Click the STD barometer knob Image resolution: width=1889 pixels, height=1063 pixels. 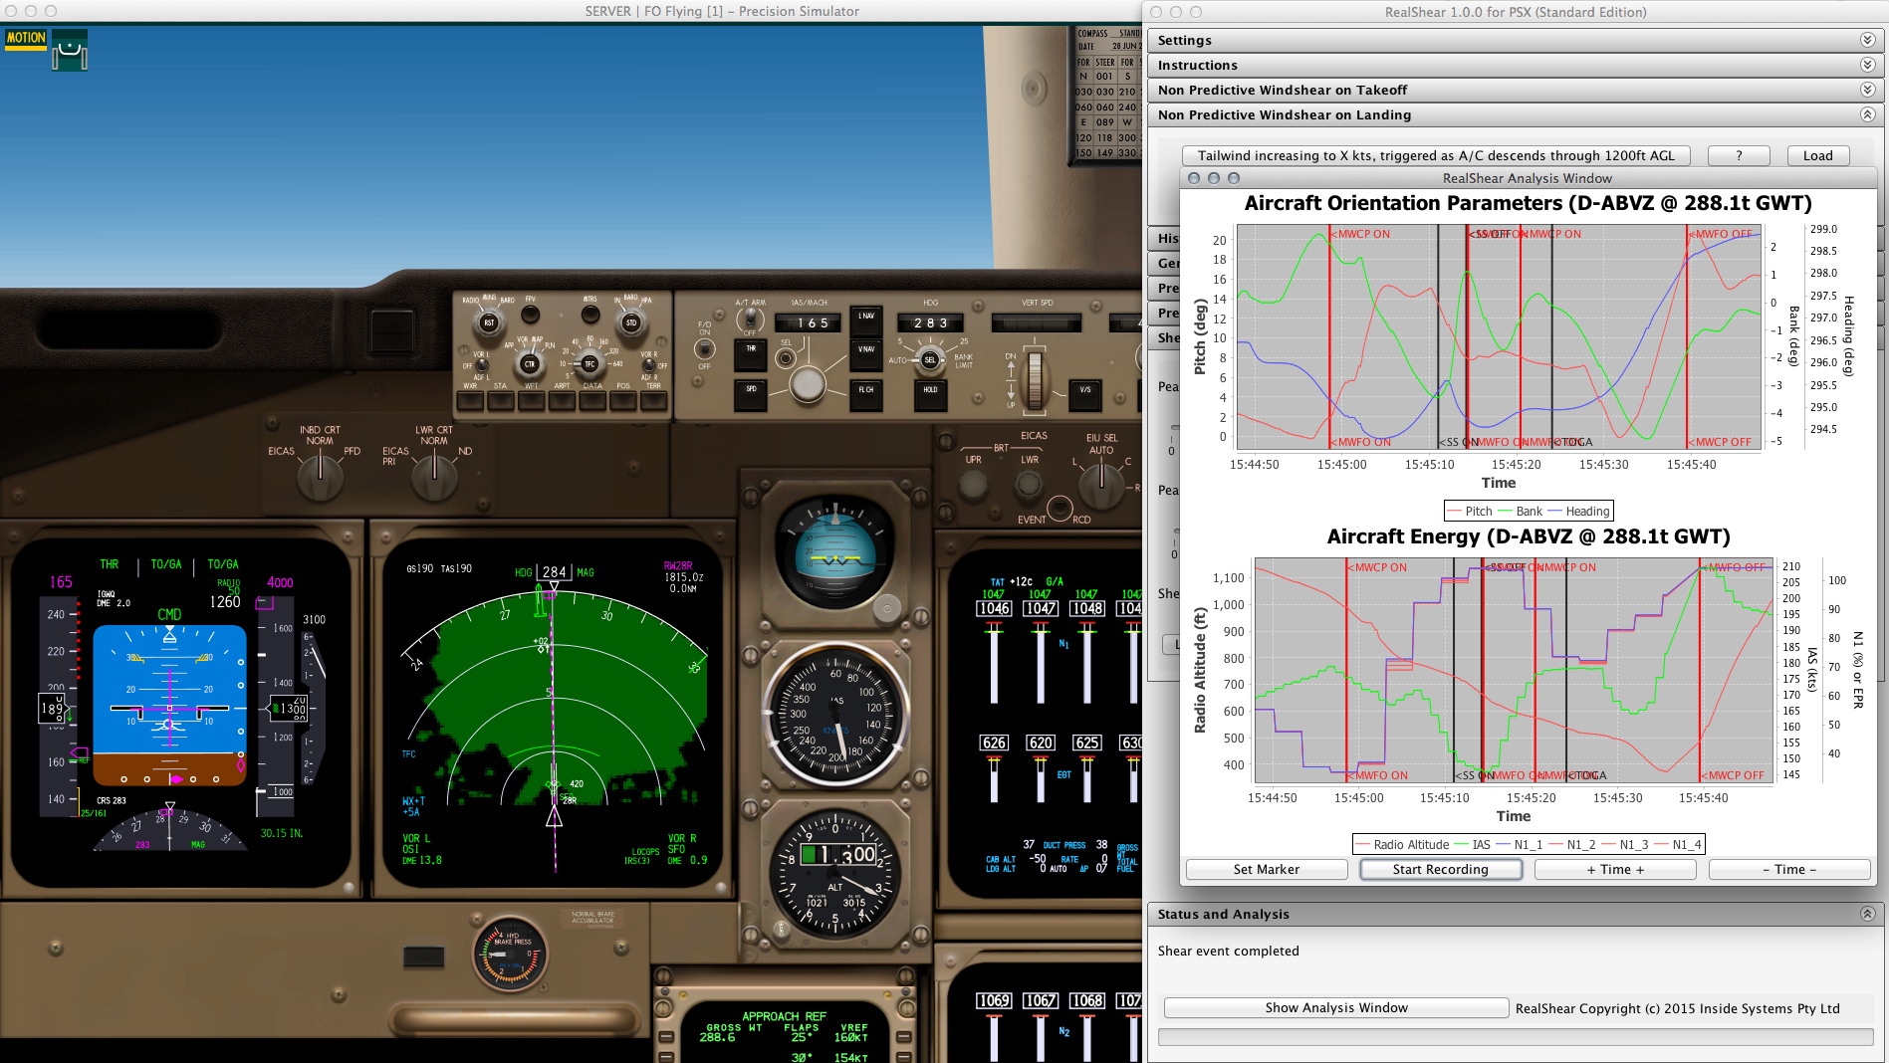click(630, 322)
